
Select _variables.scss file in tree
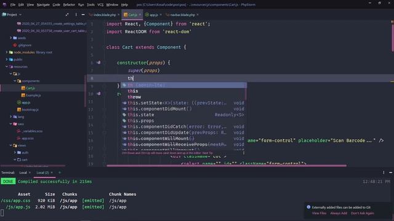coord(30,131)
